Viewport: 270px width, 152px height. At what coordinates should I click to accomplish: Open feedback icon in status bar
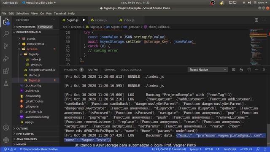[x=258, y=149]
